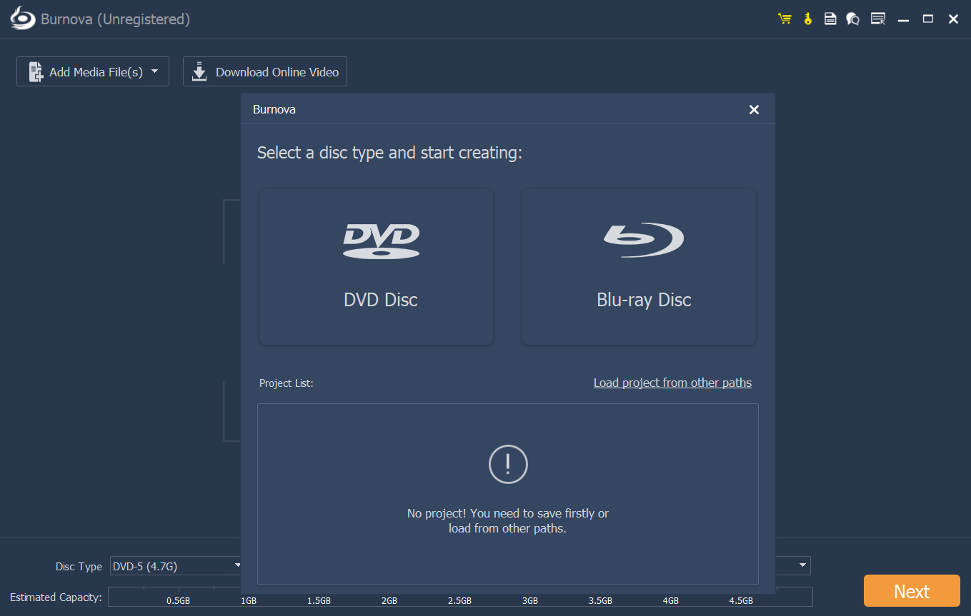Maximize the Burnova window
The height and width of the screenshot is (616, 971).
928,19
